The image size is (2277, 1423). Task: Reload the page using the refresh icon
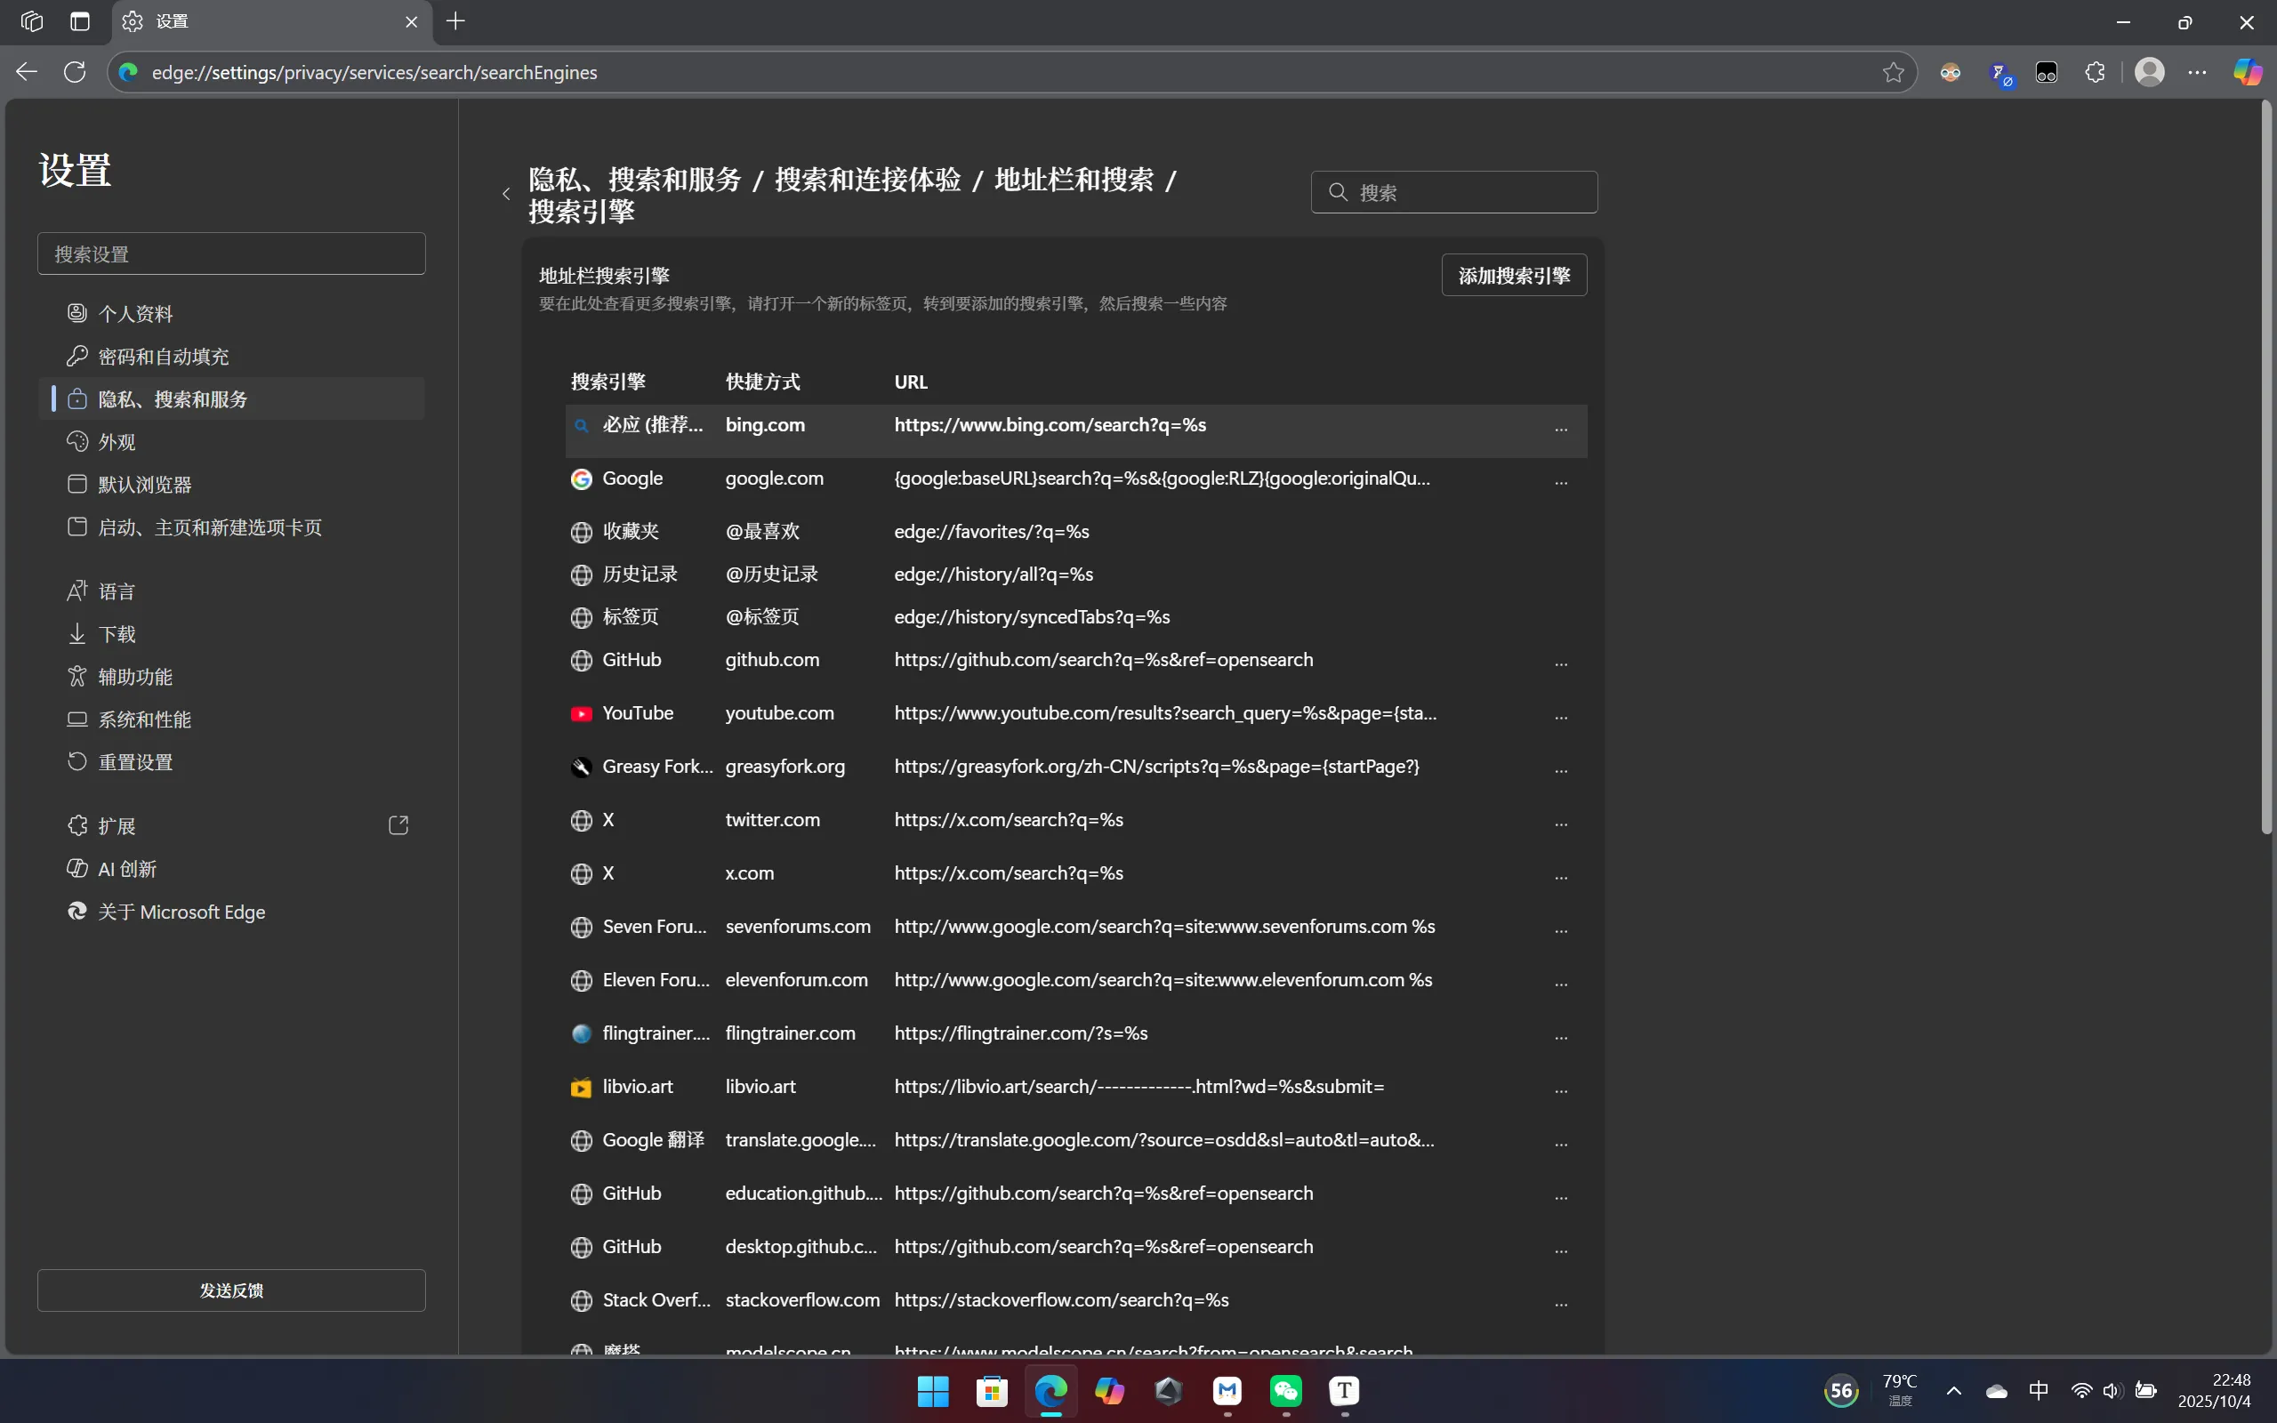click(x=75, y=71)
